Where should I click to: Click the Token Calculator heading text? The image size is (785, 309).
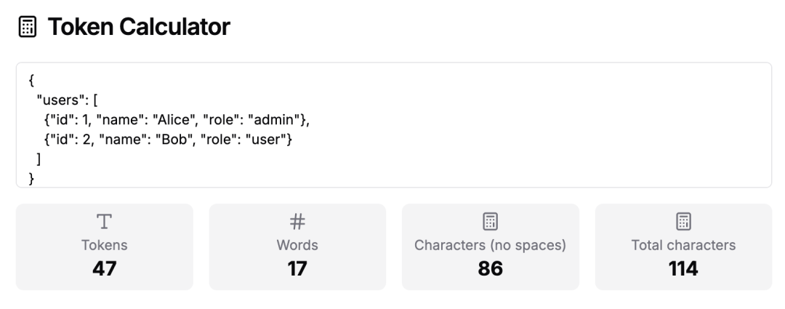(139, 28)
